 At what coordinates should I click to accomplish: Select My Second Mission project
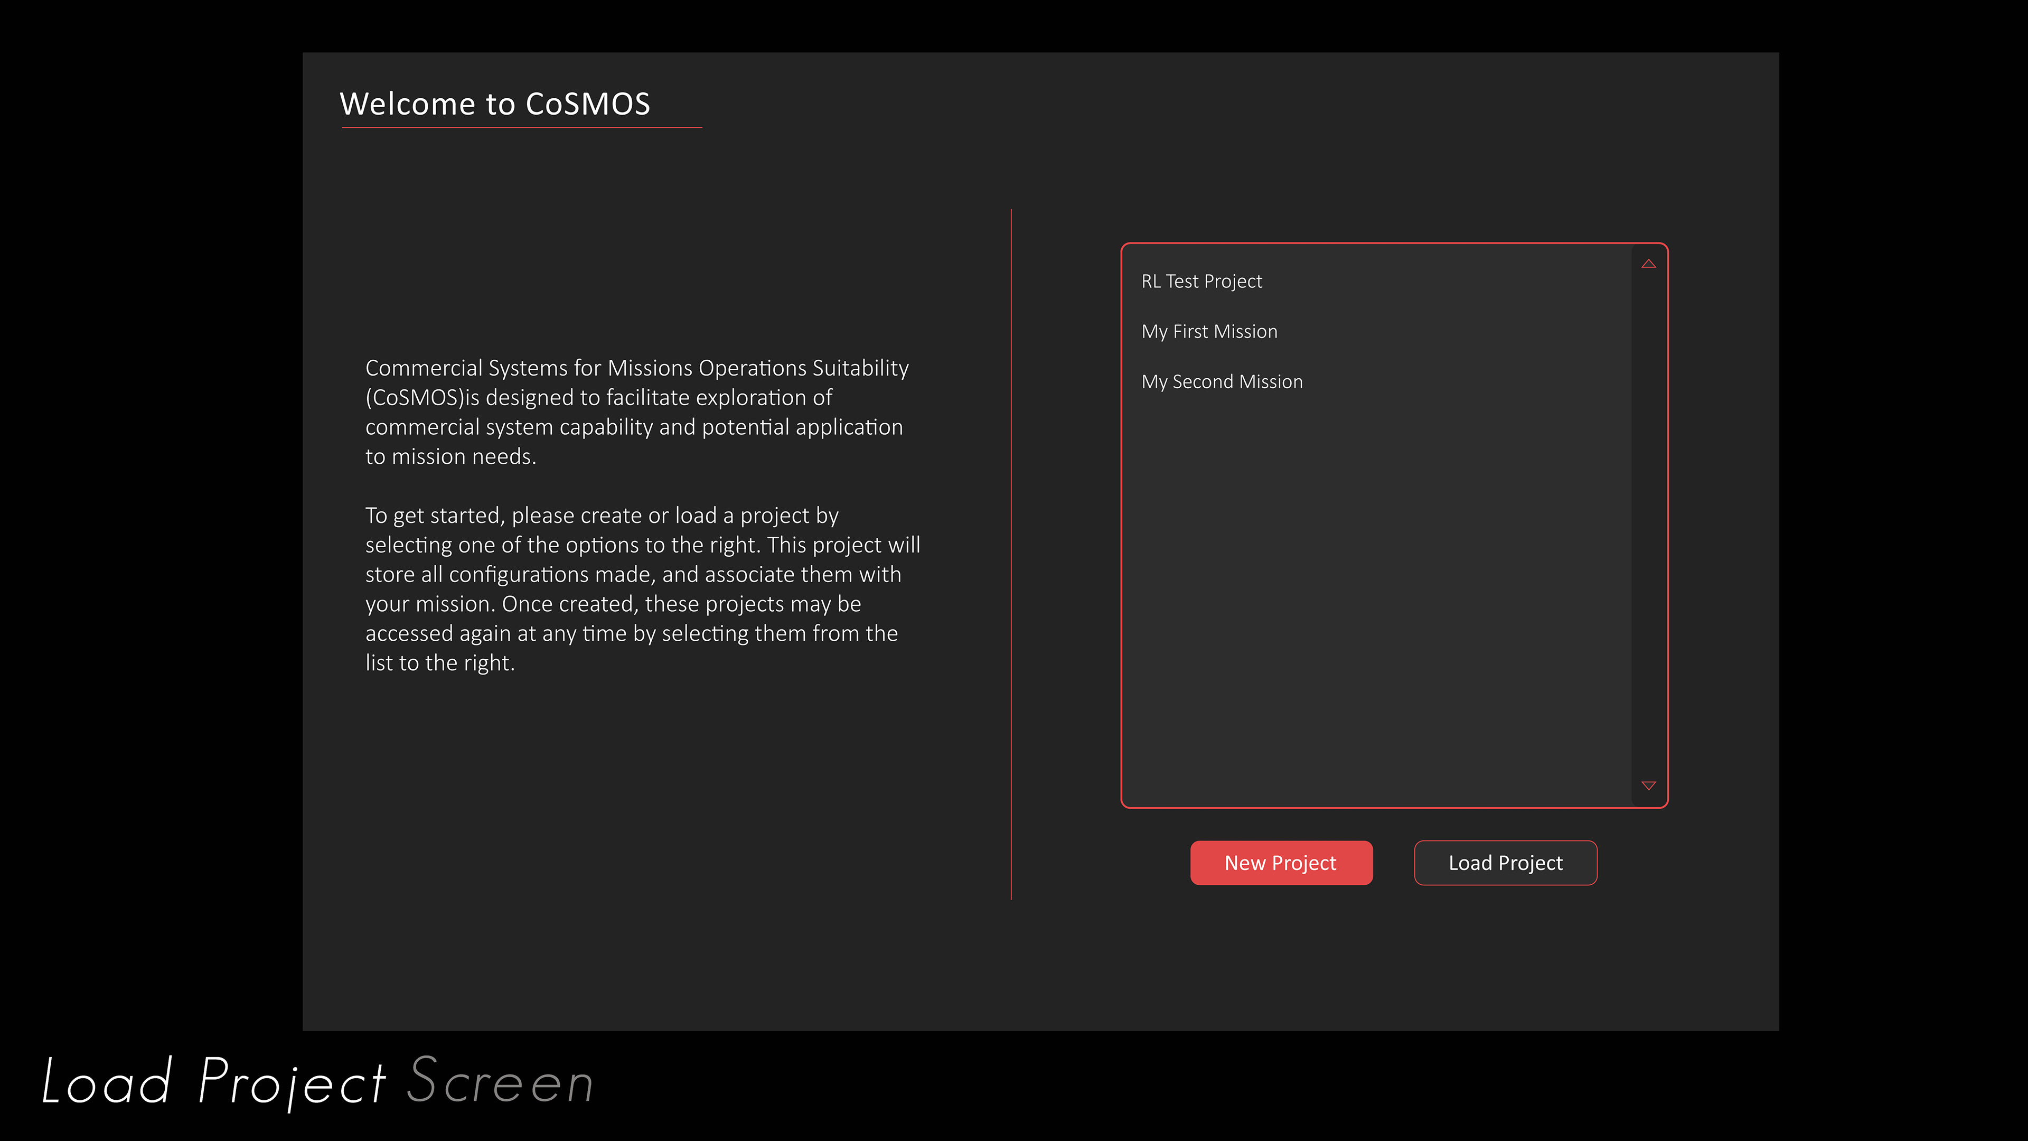(1222, 382)
